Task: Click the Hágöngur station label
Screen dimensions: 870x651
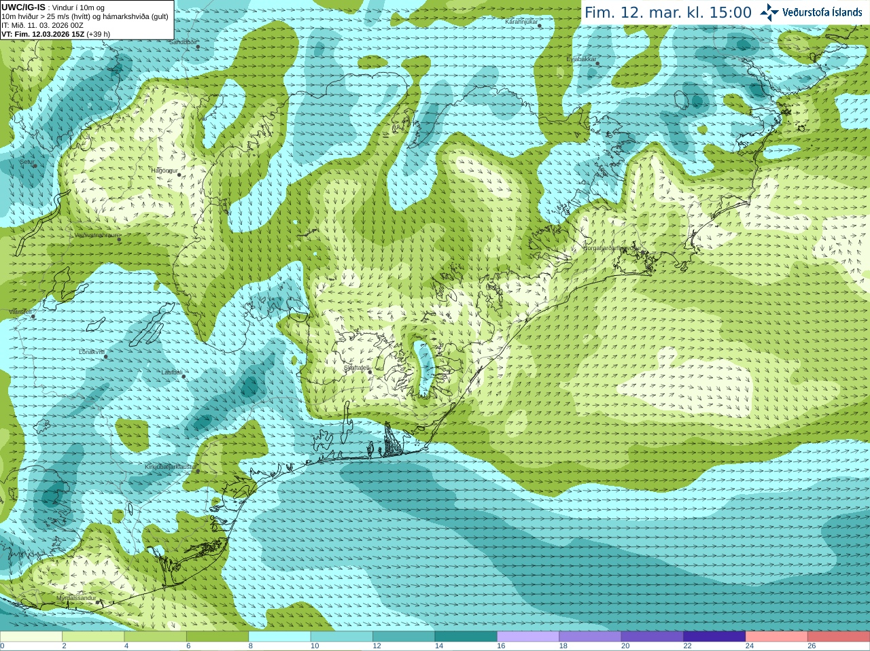Action: coord(164,171)
